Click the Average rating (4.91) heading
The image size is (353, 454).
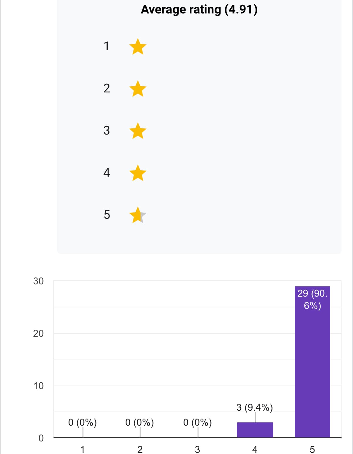pyautogui.click(x=199, y=9)
